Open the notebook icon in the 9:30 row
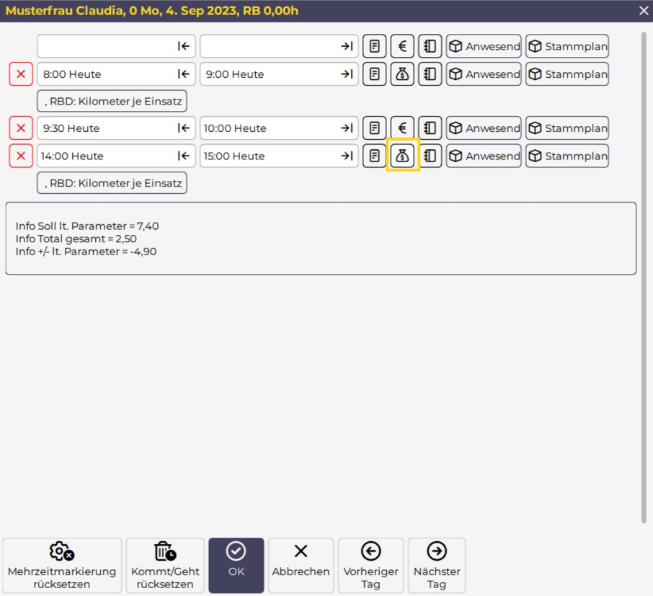 tap(430, 128)
